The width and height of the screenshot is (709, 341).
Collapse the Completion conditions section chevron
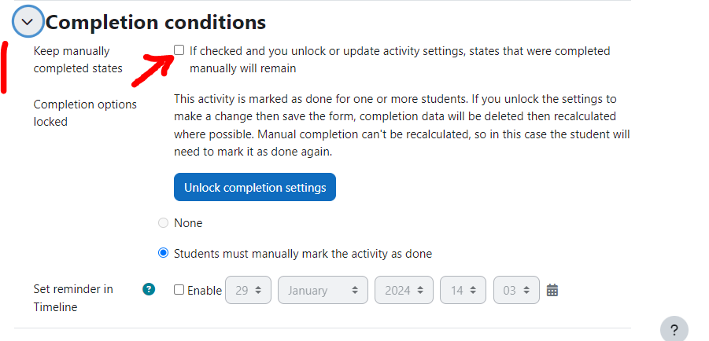pyautogui.click(x=28, y=22)
